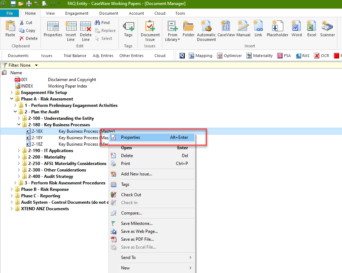Copy the selected document
The height and width of the screenshot is (273, 342).
click(x=27, y=30)
